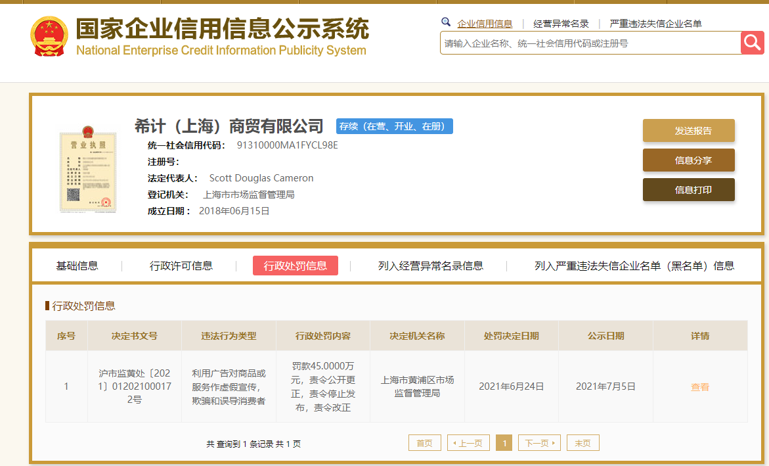This screenshot has height=466, width=769.
Task: Click the 罚款45.0000万元 penalty content cell
Action: coord(323,386)
